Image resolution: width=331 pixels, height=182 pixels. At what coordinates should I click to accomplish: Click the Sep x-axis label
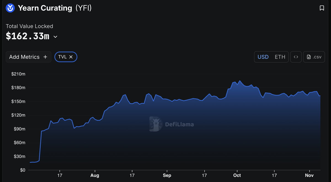tap(167, 175)
